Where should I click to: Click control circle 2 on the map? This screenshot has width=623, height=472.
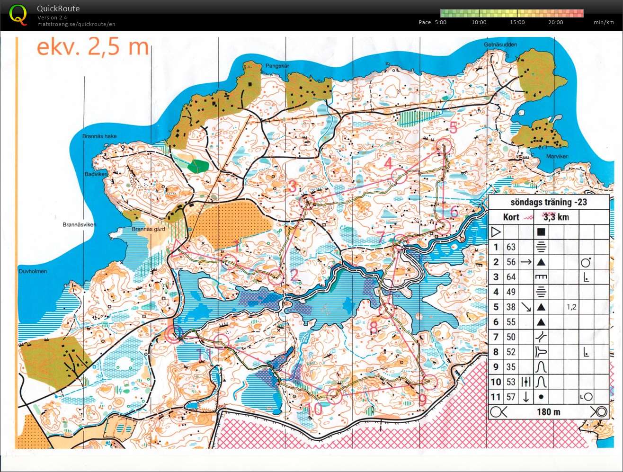click(x=276, y=277)
